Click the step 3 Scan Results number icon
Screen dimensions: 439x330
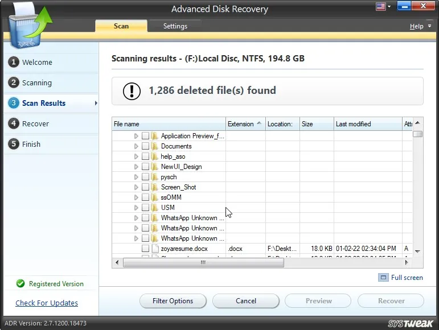tap(14, 103)
